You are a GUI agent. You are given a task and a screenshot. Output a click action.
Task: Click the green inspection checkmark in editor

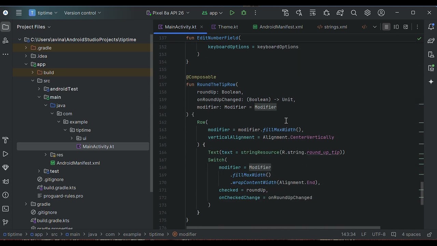click(x=419, y=39)
